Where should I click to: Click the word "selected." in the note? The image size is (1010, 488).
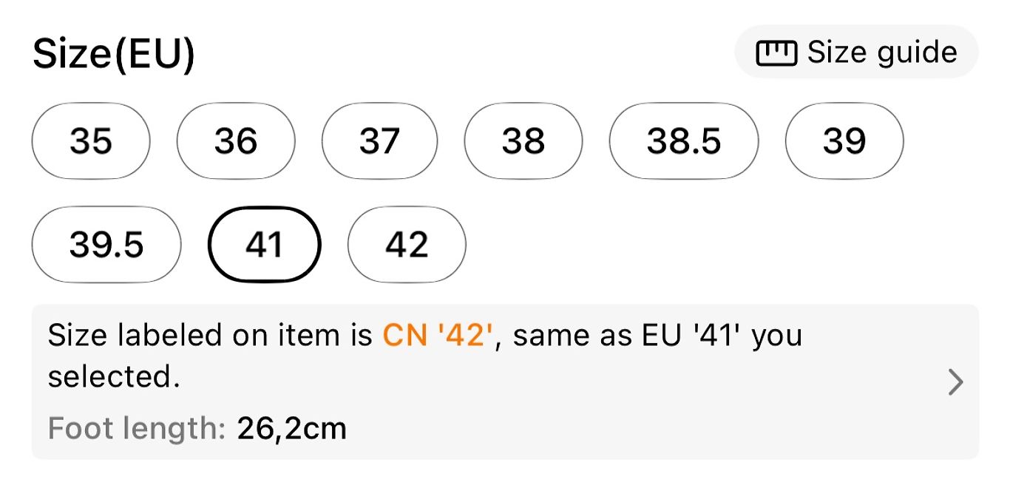114,376
